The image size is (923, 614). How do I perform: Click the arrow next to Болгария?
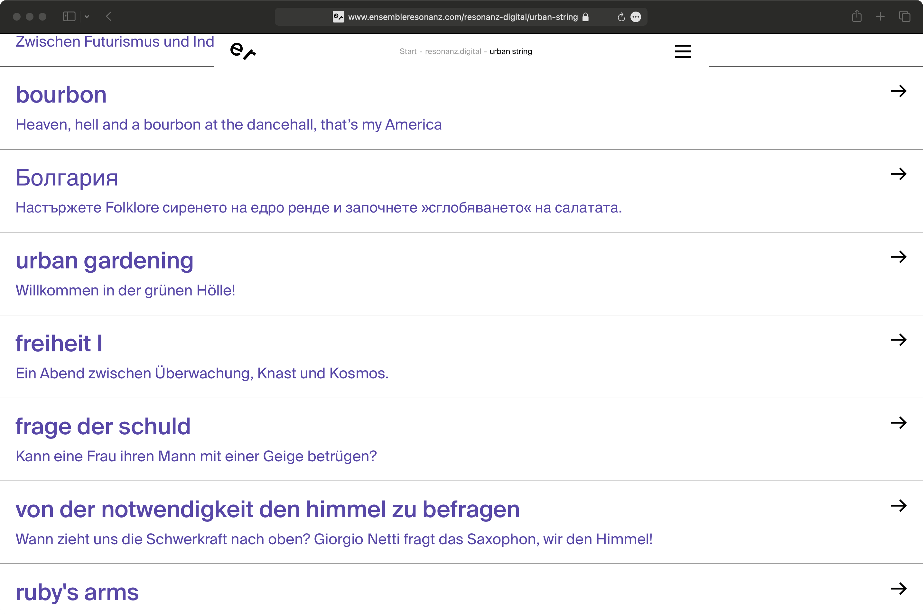(898, 174)
